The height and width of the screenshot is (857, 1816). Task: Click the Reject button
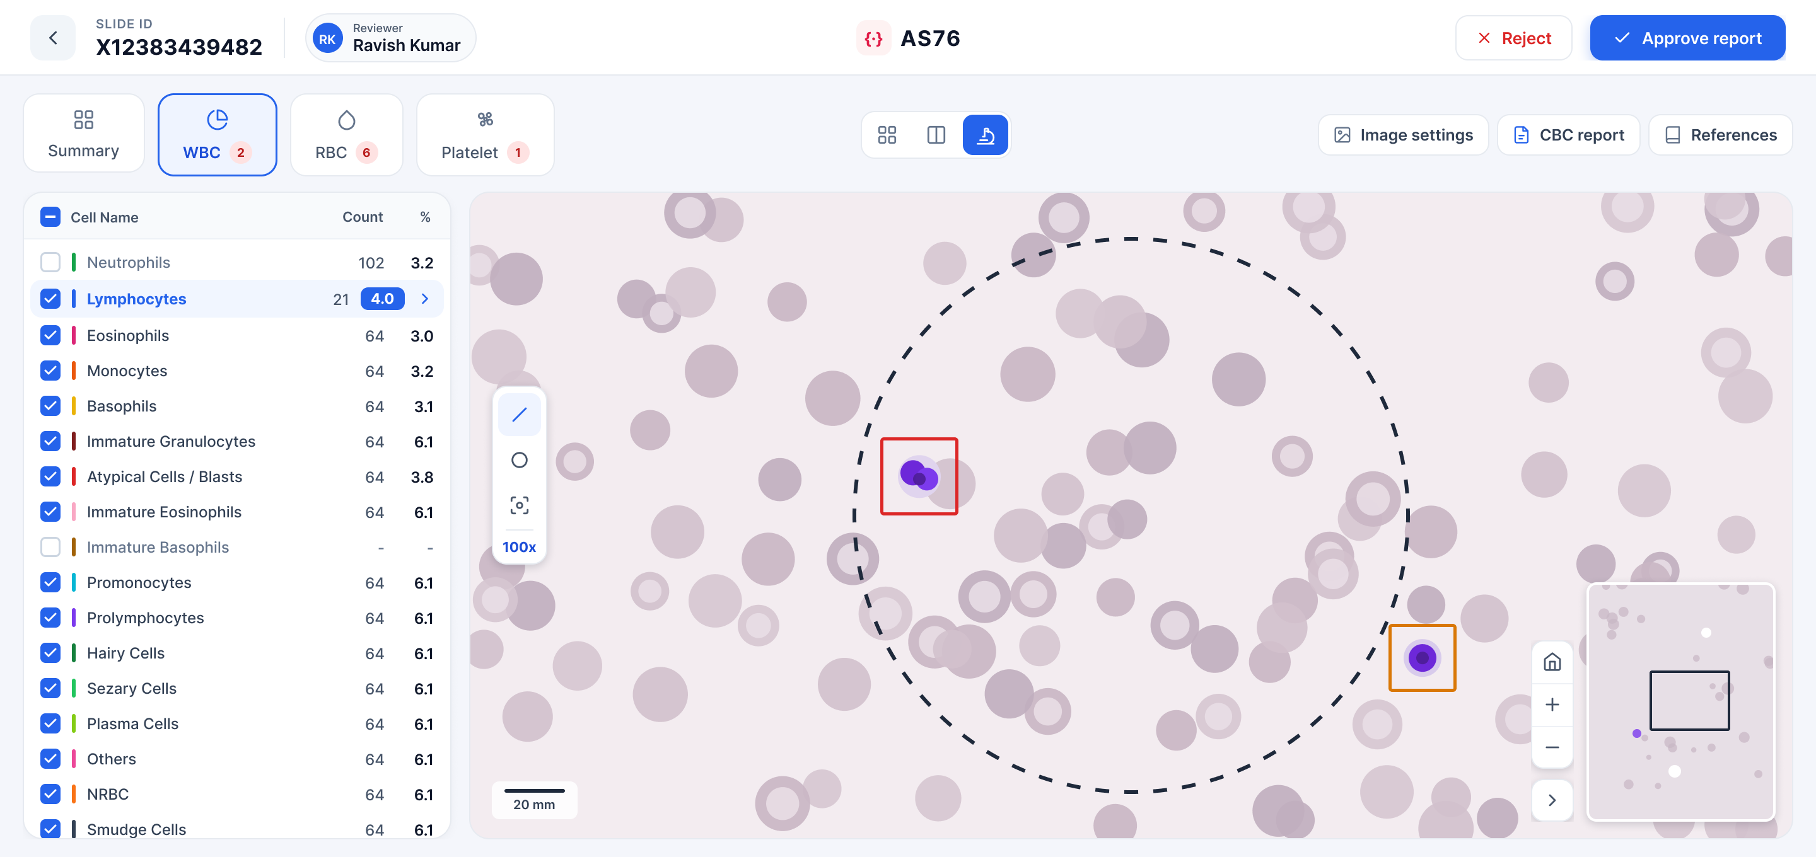pos(1513,38)
